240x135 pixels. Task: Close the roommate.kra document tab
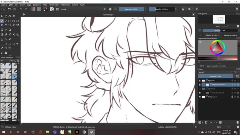[x=193, y=14]
